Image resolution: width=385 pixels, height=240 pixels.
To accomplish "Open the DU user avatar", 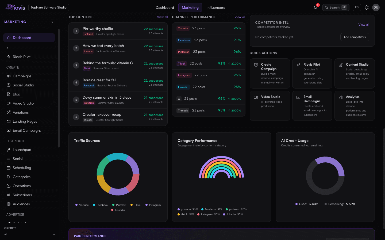I will coord(376,7).
